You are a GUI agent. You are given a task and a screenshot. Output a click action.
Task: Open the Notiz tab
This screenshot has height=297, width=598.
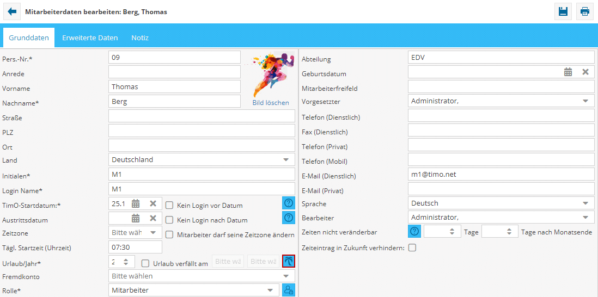pyautogui.click(x=140, y=38)
